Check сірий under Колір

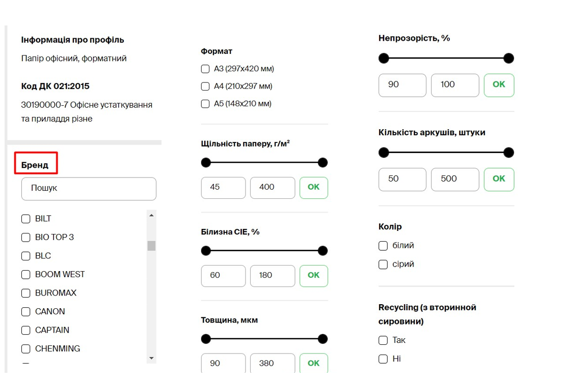383,264
